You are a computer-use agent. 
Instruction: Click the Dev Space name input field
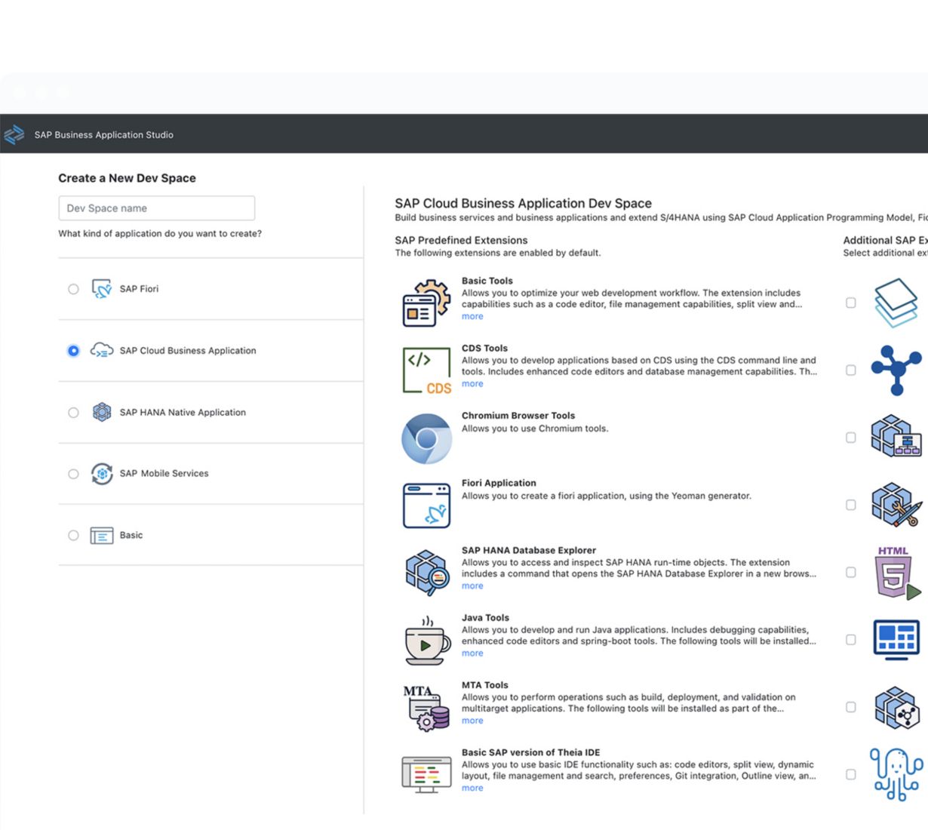pos(156,208)
